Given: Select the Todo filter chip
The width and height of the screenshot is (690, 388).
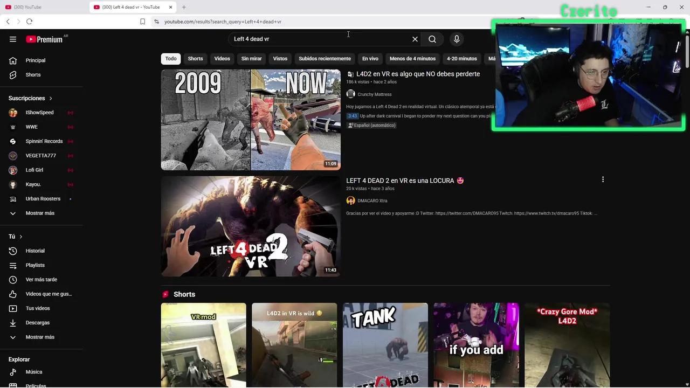Looking at the screenshot, I should tap(171, 59).
